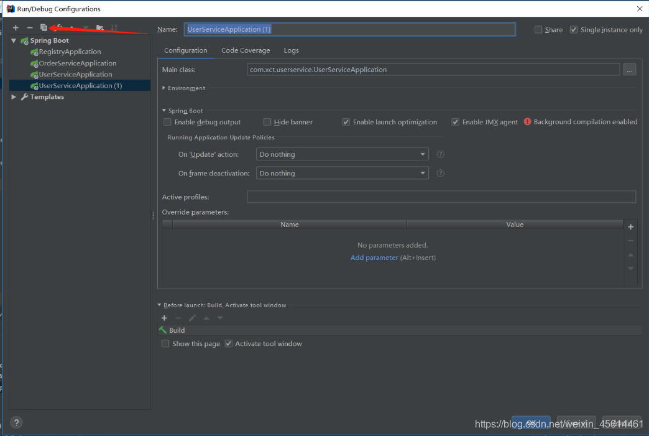649x436 pixels.
Task: Click RegistryApplication's Spring Boot icon
Action: coord(34,52)
